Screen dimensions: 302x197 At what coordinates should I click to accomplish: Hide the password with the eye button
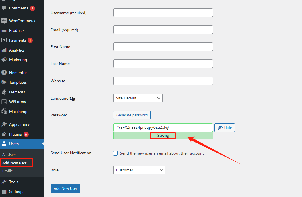(225, 128)
